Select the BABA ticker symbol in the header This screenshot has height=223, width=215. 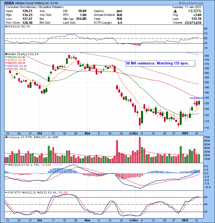9,3
